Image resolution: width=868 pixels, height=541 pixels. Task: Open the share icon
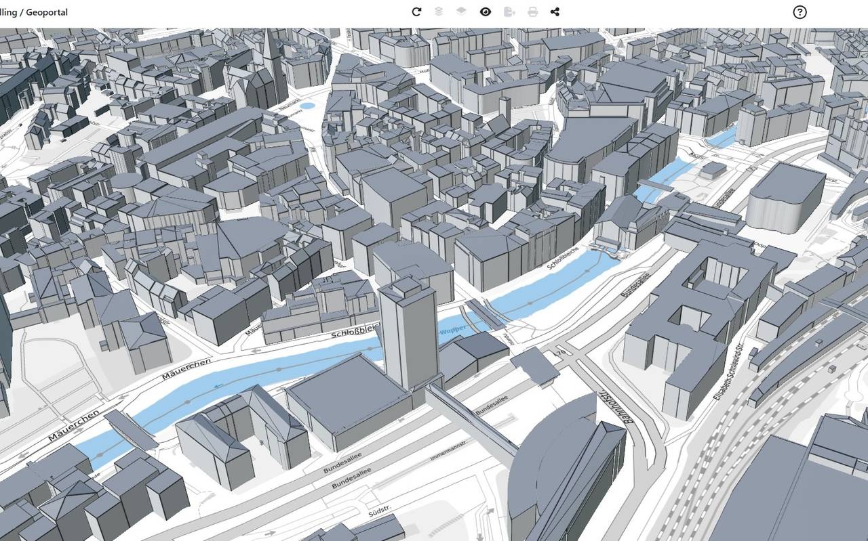pyautogui.click(x=555, y=12)
